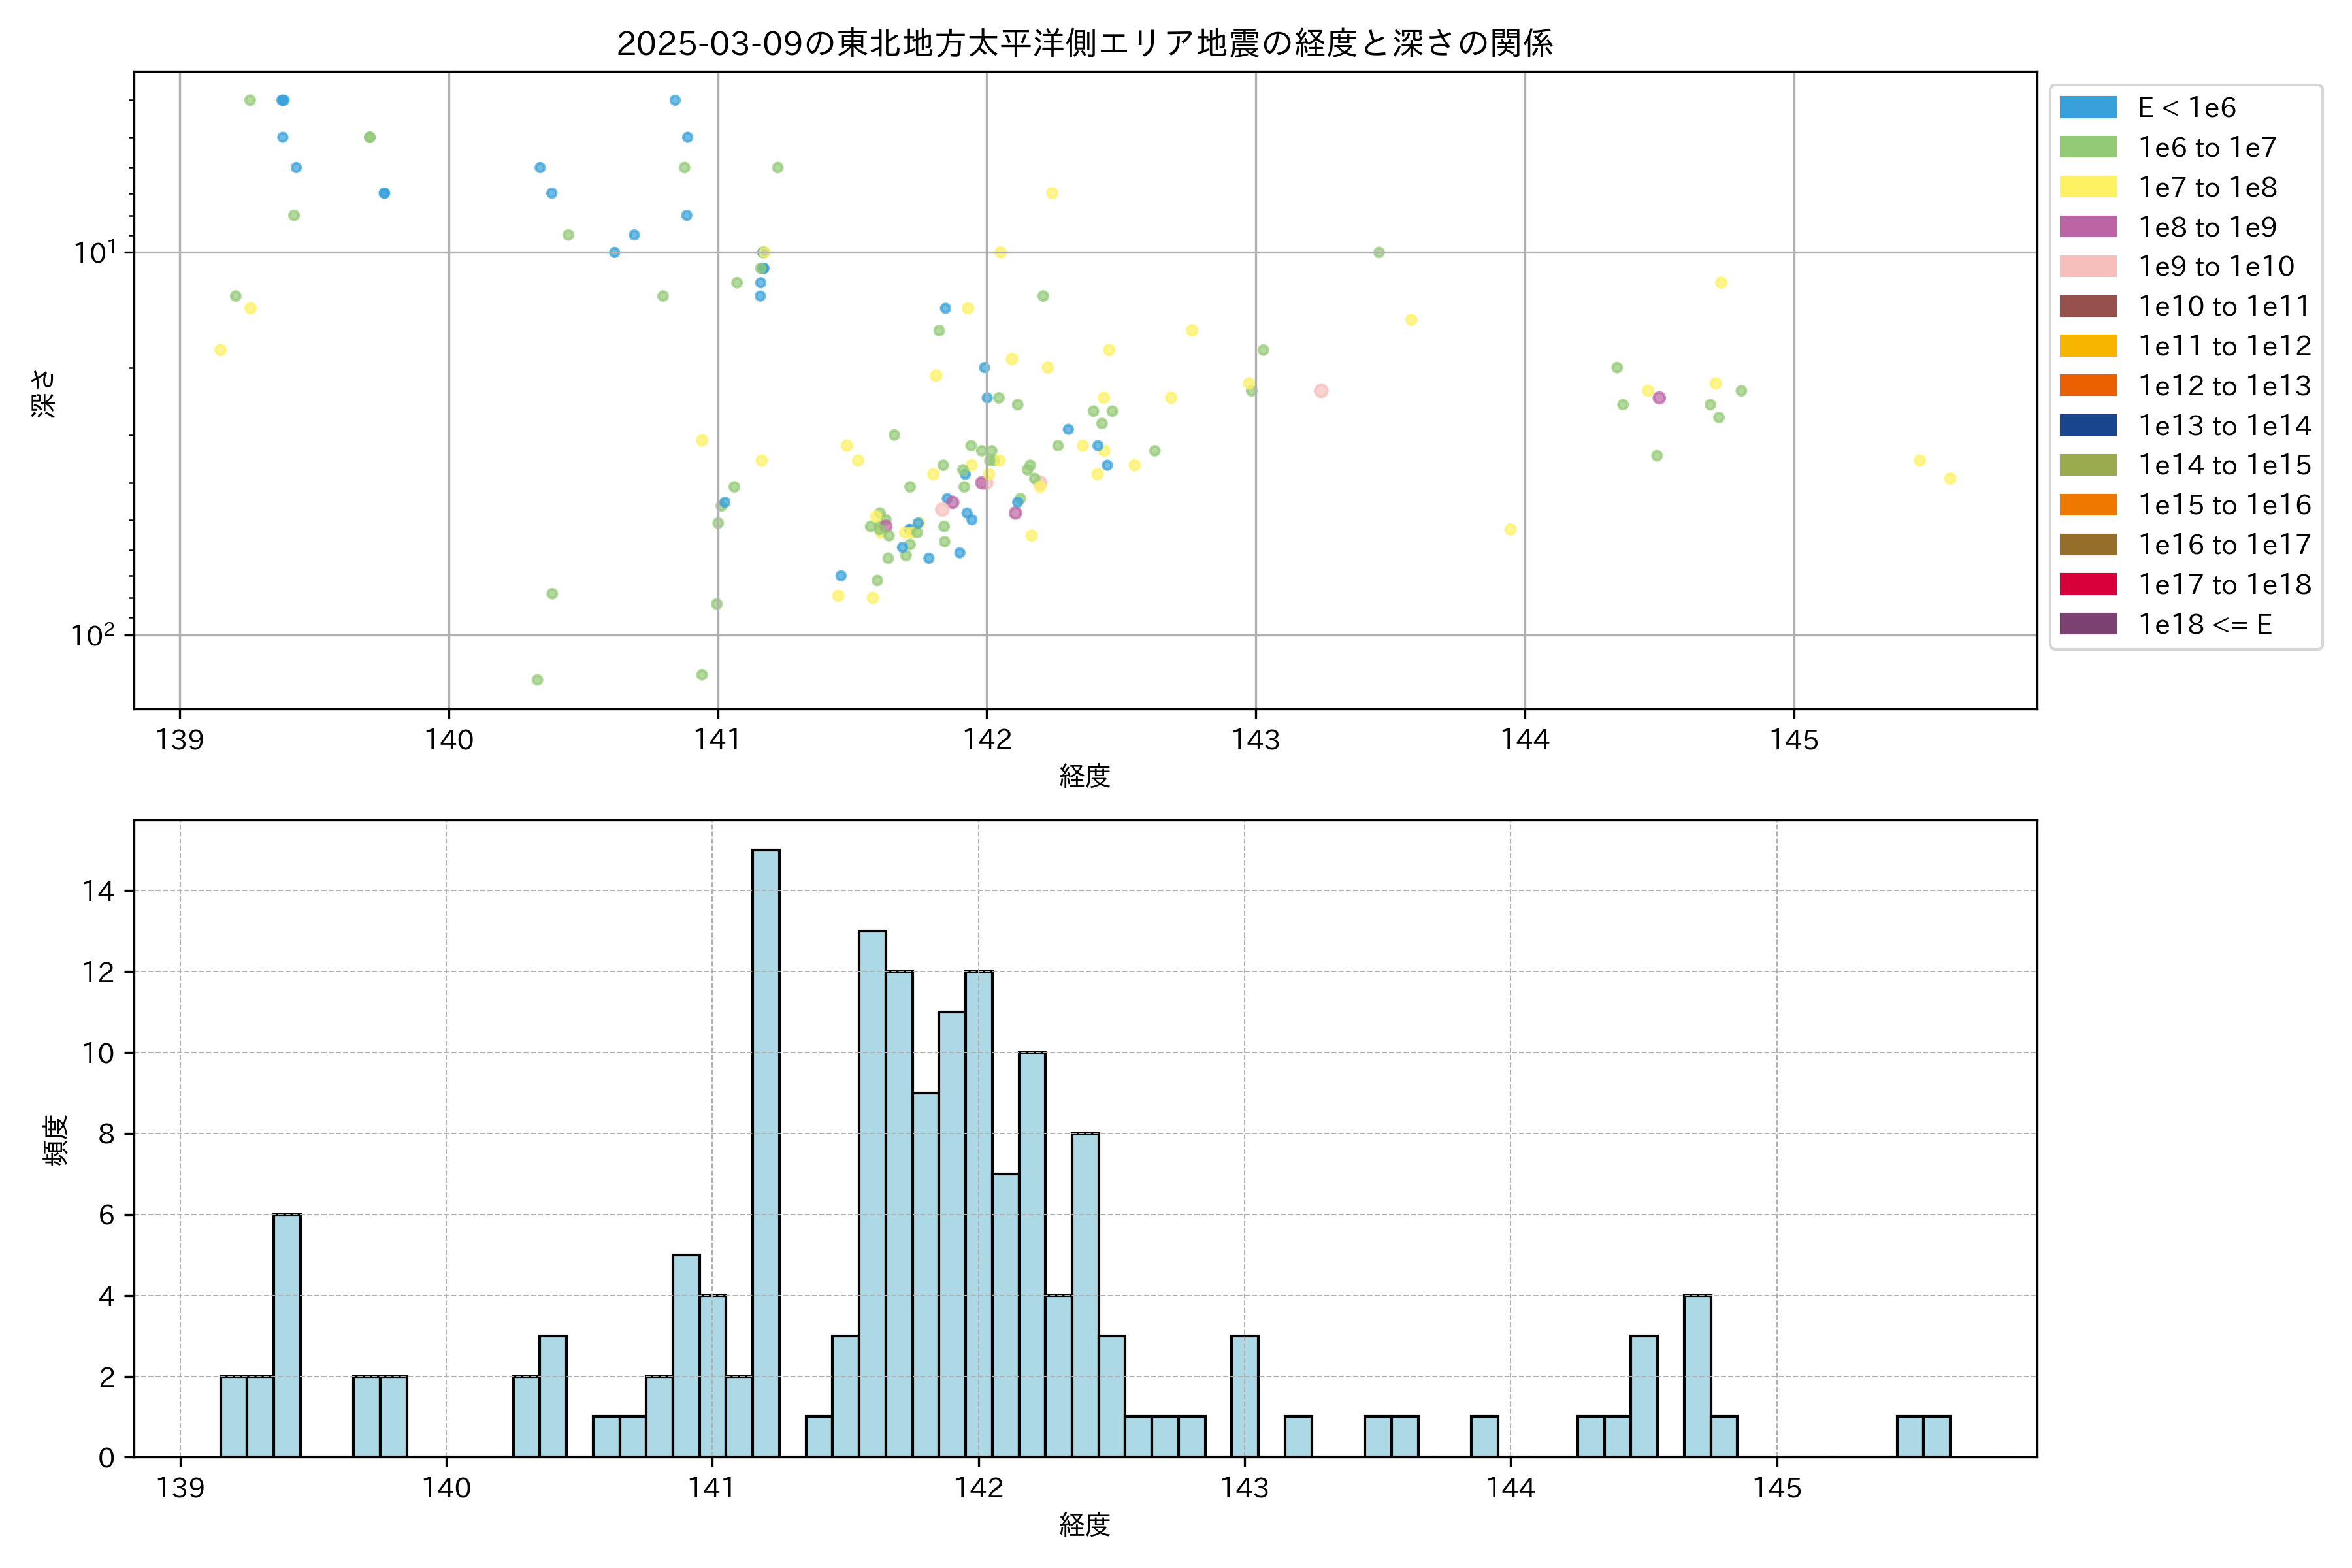
Task: Click the brown '1e10 to 1e11' legend swatch
Action: 2087,306
